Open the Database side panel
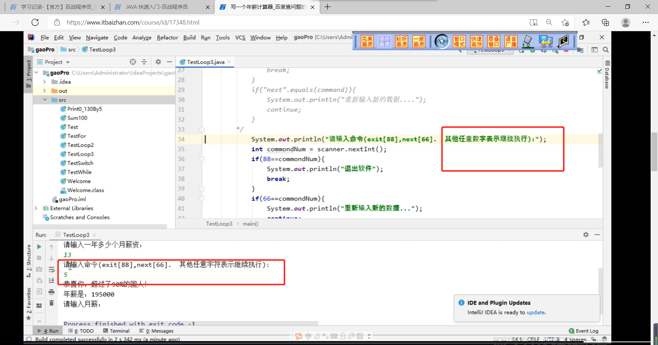658x345 pixels. (x=607, y=75)
